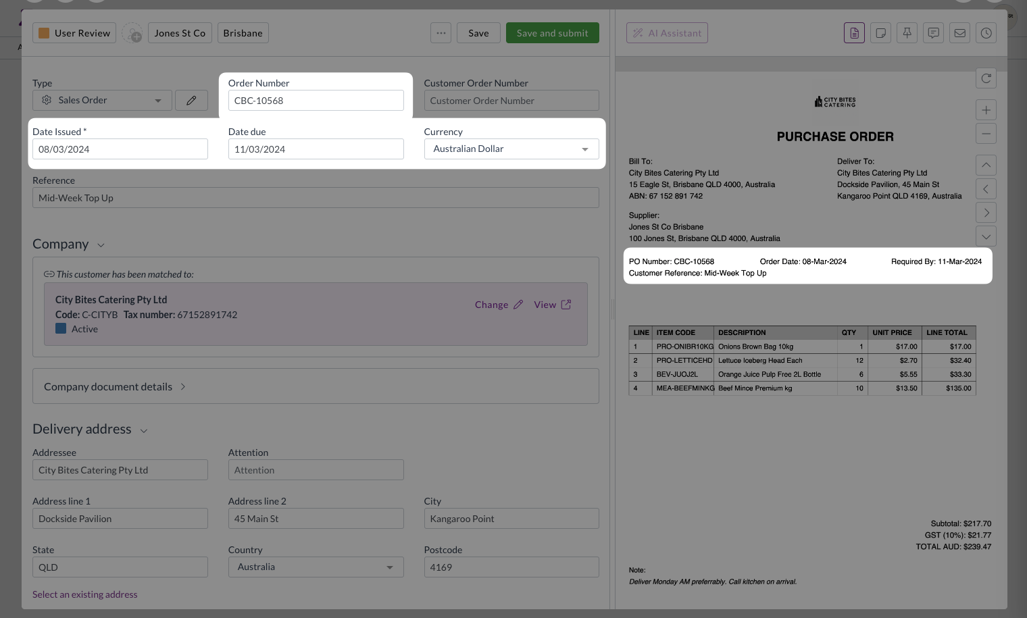Click '$135.00' line total cell
This screenshot has height=618, width=1027.
coord(949,388)
